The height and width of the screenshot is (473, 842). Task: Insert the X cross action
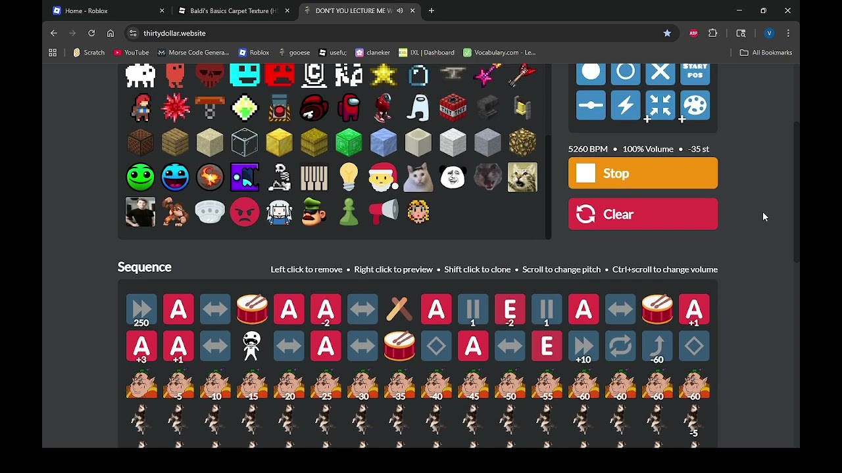point(660,74)
